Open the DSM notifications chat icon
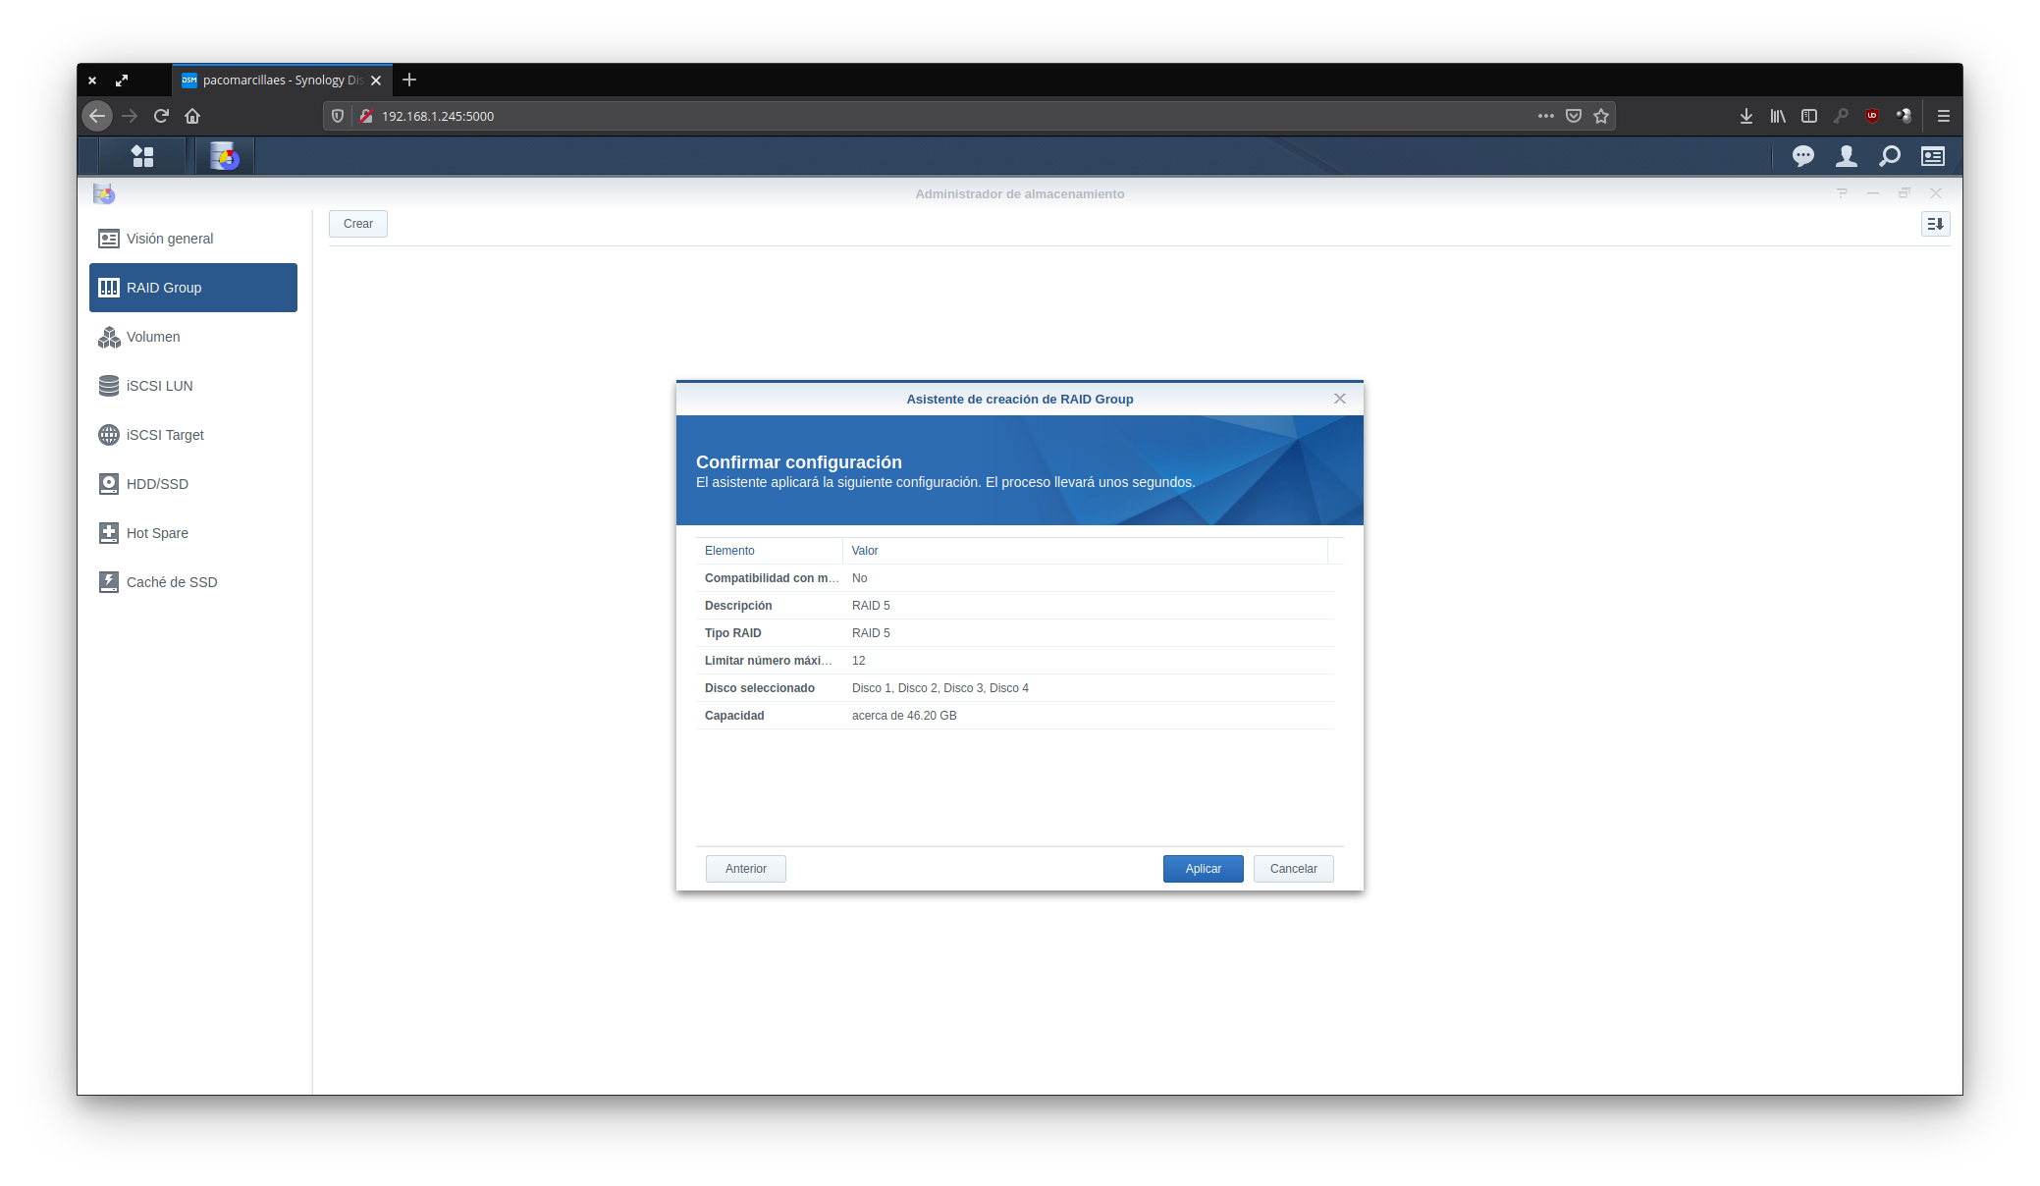Viewport: 2040px width, 1186px height. point(1802,156)
